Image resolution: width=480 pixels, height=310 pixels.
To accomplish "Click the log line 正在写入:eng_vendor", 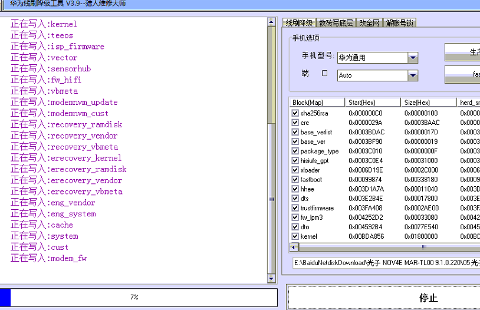I will pos(53,203).
